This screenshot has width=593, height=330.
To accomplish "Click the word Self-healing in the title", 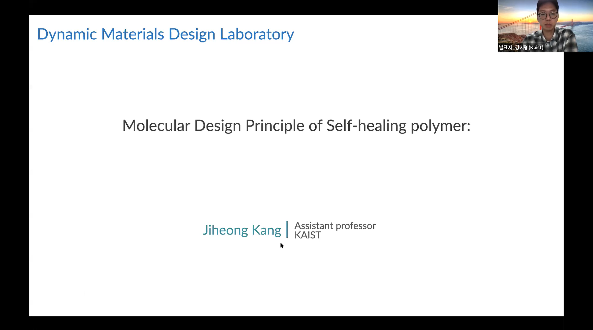I will coord(366,126).
